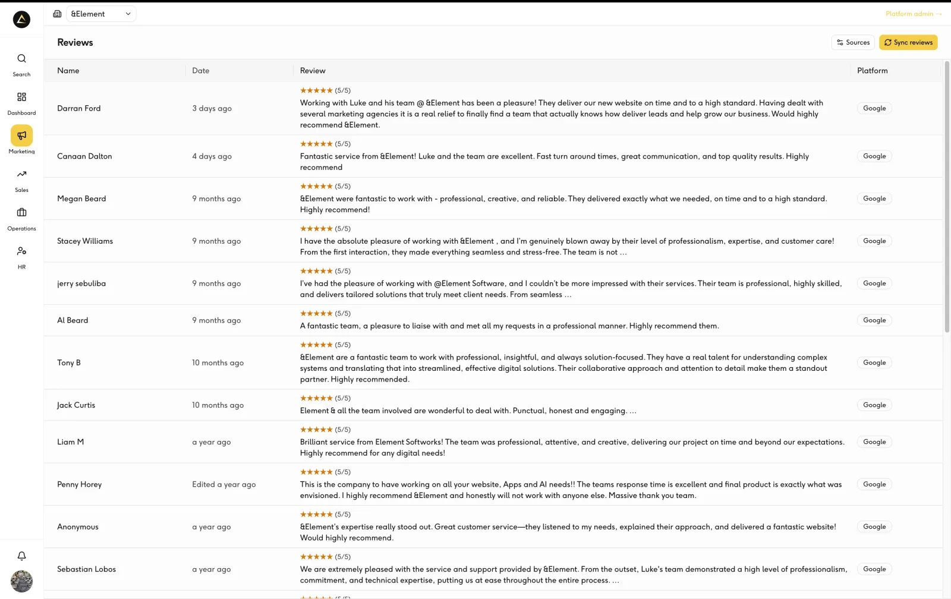Click the Reviews page heading
Image resolution: width=951 pixels, height=599 pixels.
[75, 42]
